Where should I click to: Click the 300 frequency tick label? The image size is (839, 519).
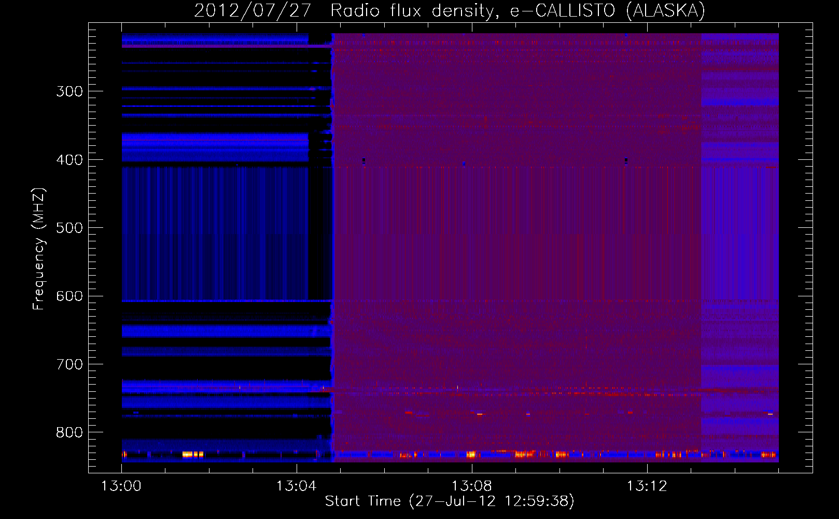[69, 91]
